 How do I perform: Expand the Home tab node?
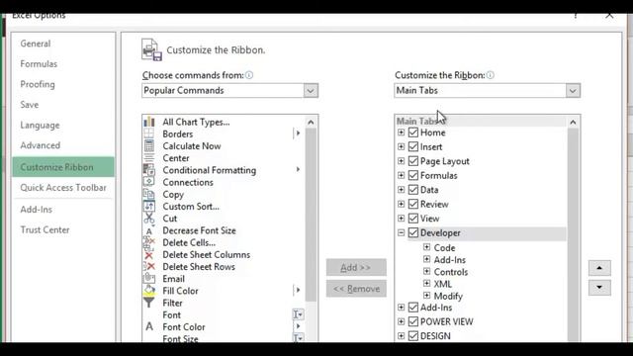(401, 133)
